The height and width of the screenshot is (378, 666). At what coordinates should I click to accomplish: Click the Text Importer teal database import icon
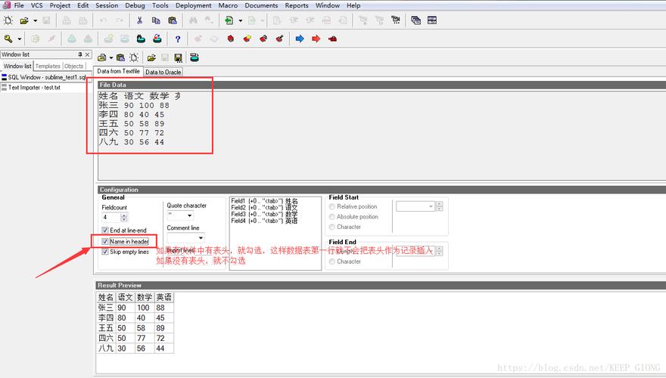coord(194,57)
